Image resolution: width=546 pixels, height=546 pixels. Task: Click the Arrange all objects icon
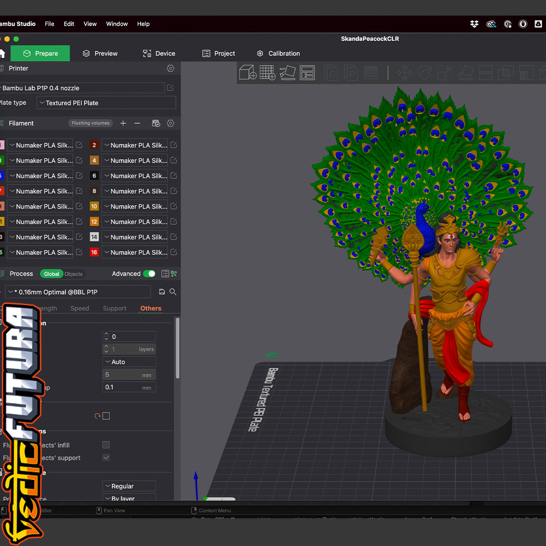click(307, 73)
